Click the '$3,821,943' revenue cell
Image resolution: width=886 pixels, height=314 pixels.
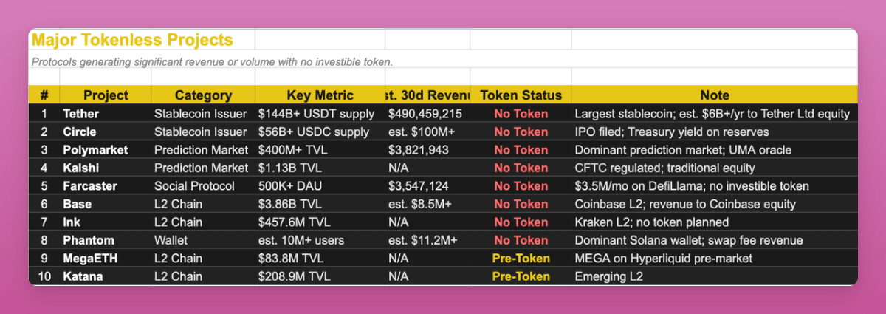(428, 150)
